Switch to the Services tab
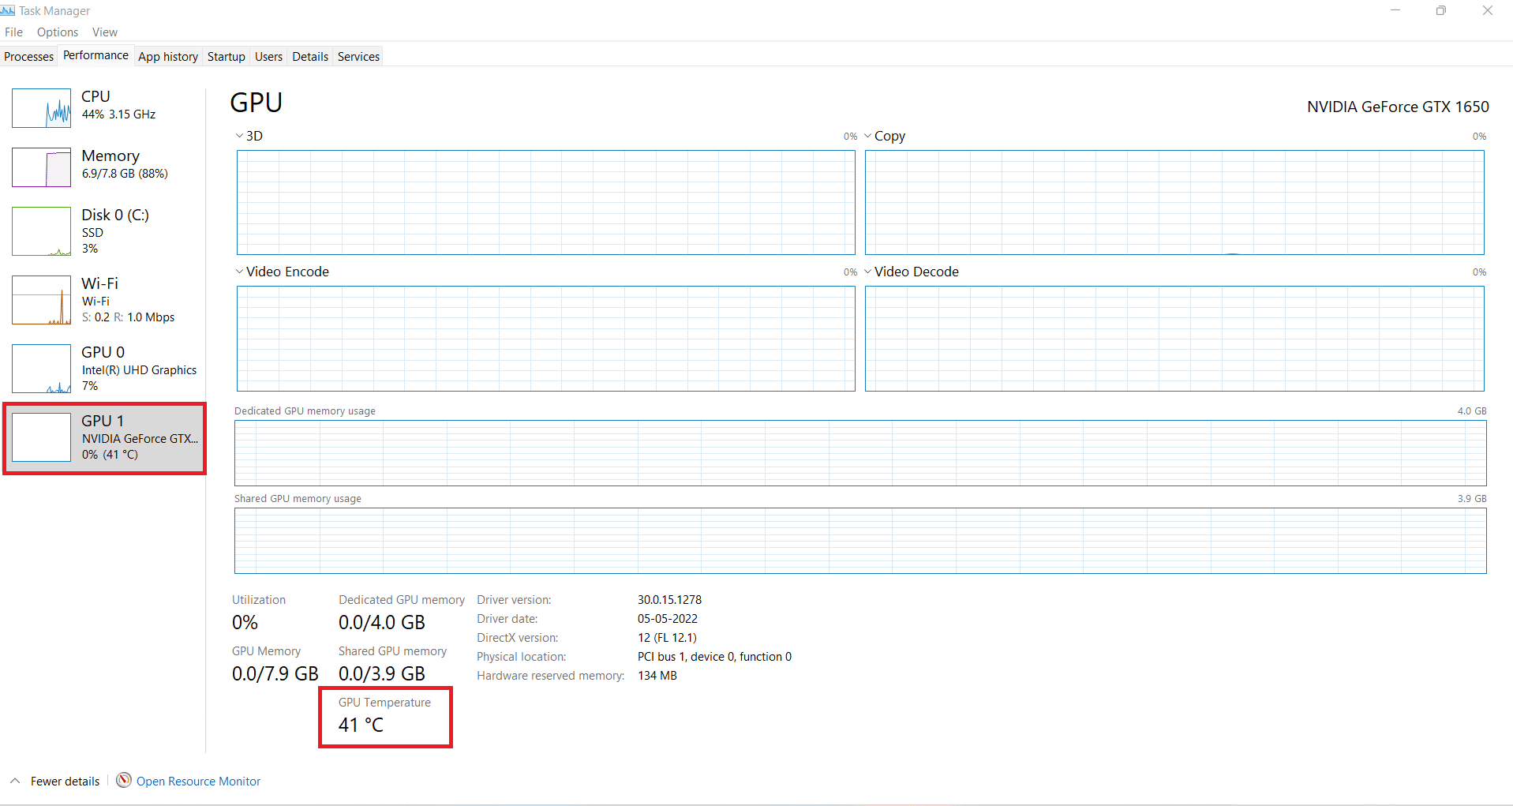1513x806 pixels. pyautogui.click(x=358, y=57)
